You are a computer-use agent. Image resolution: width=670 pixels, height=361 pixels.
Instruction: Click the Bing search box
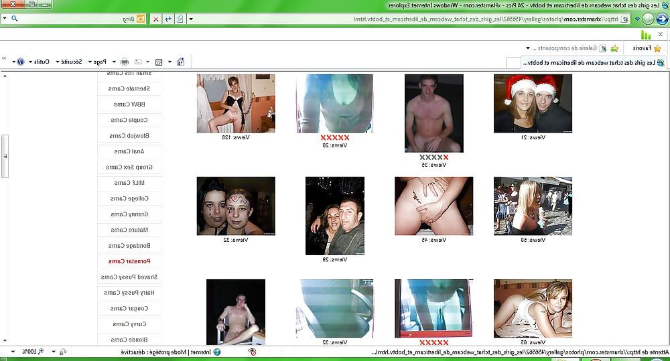(x=72, y=19)
